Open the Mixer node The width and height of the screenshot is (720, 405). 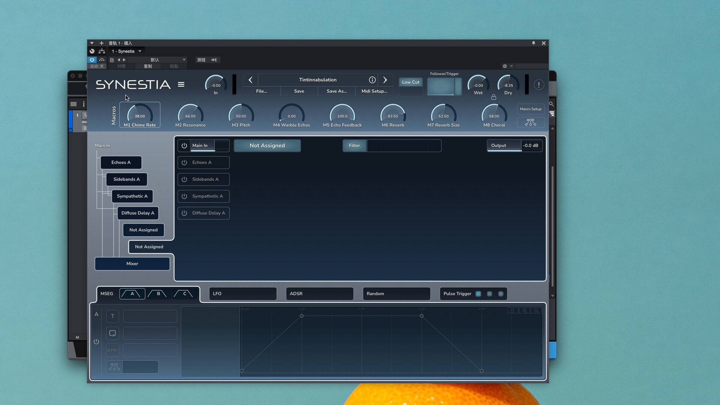(132, 264)
